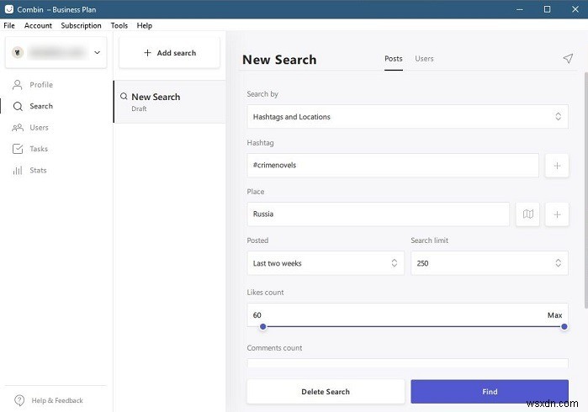Click the plus icon beside Place field

(557, 214)
